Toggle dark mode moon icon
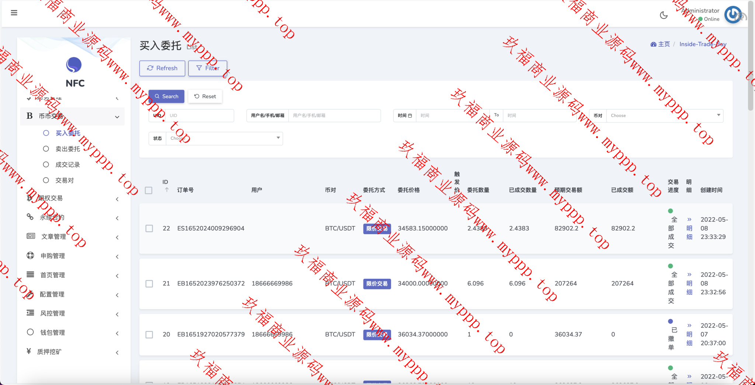Image resolution: width=755 pixels, height=385 pixels. (664, 15)
